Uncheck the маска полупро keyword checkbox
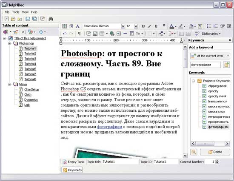The image size is (234, 181). 204,106
